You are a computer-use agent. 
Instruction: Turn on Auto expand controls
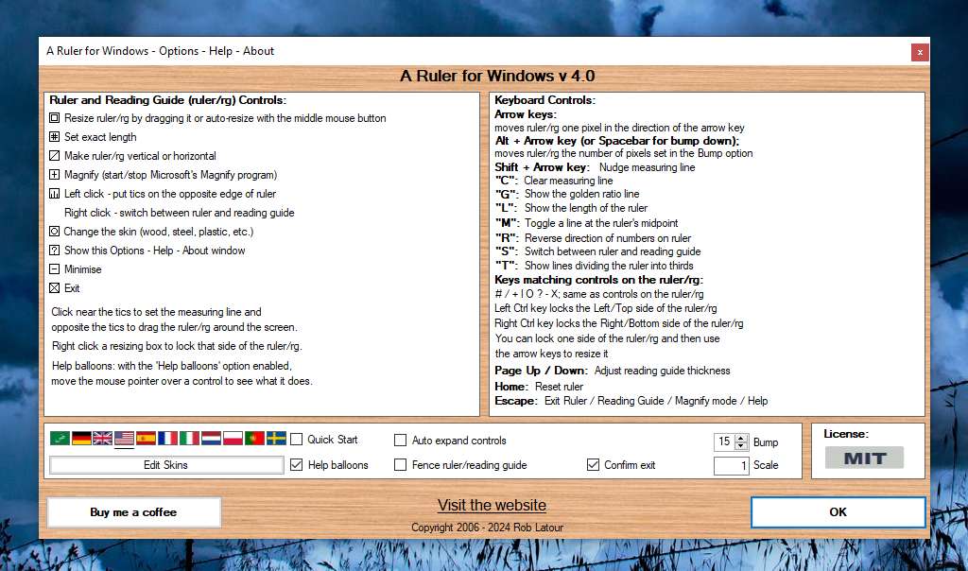400,441
